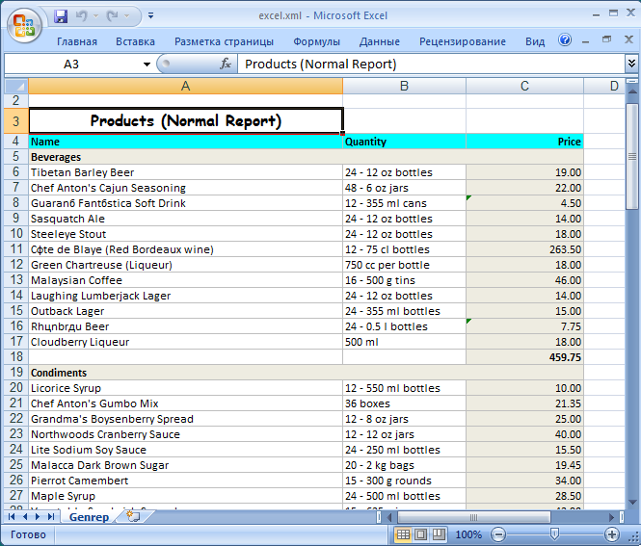Insert a new worksheet tab icon
641x546 pixels.
133,516
